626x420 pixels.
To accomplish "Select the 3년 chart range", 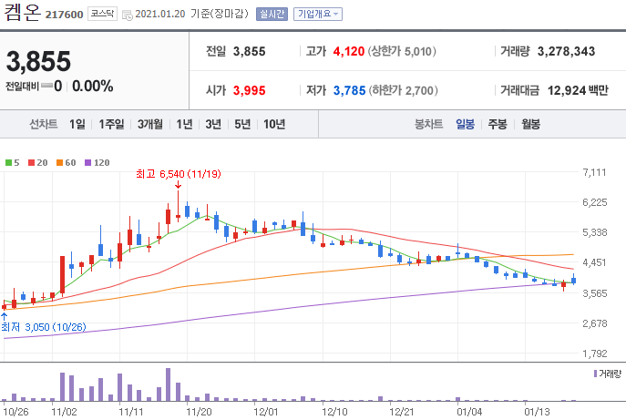I will pyautogui.click(x=213, y=124).
